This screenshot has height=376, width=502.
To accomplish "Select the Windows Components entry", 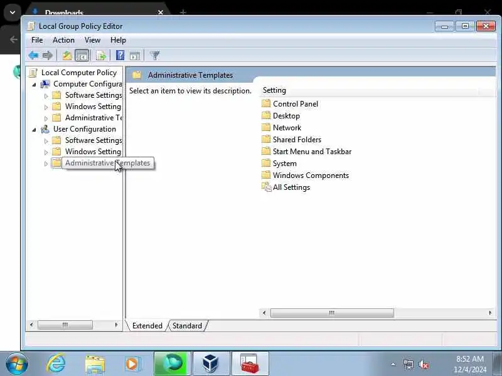I will click(x=311, y=175).
